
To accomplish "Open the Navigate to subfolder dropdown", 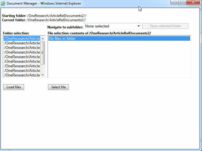I will (112, 26).
